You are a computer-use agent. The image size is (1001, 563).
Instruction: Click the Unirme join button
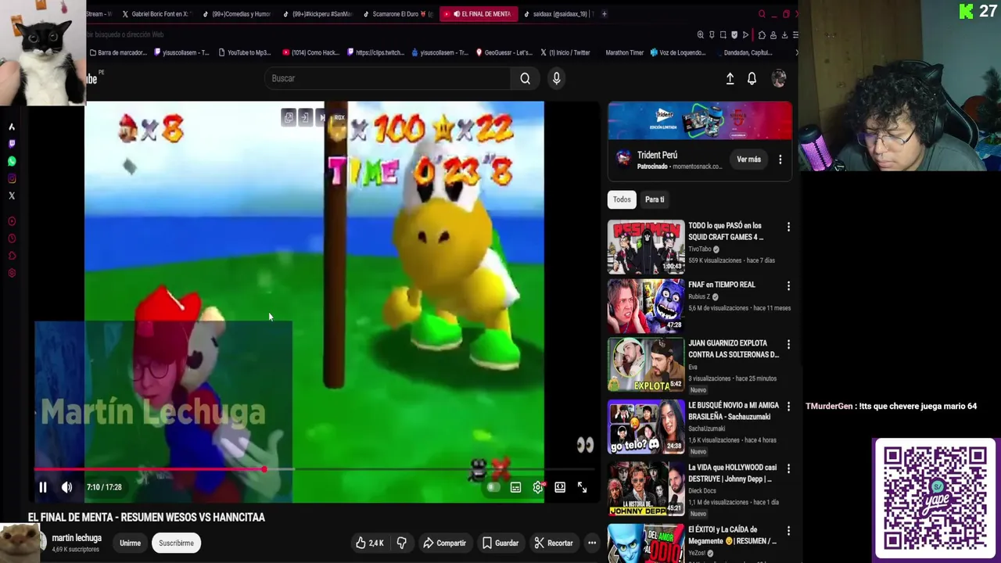(130, 543)
